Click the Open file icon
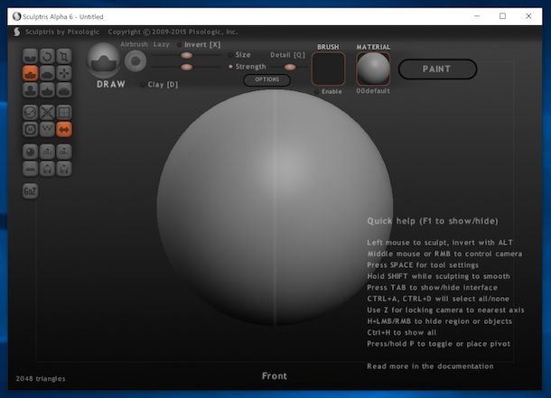The image size is (551, 398). point(47,169)
